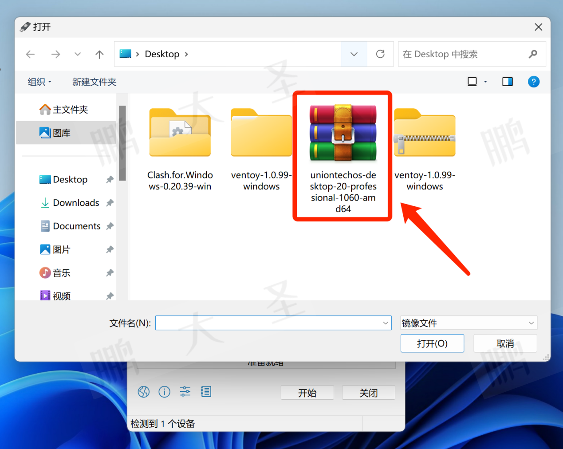Image resolution: width=563 pixels, height=449 pixels.
Task: Expand the chevron after Desktop breadcrumb
Action: [x=186, y=54]
